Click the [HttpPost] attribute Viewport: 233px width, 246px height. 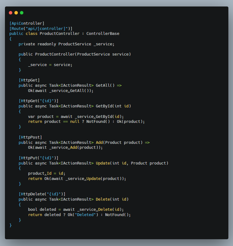click(30, 137)
